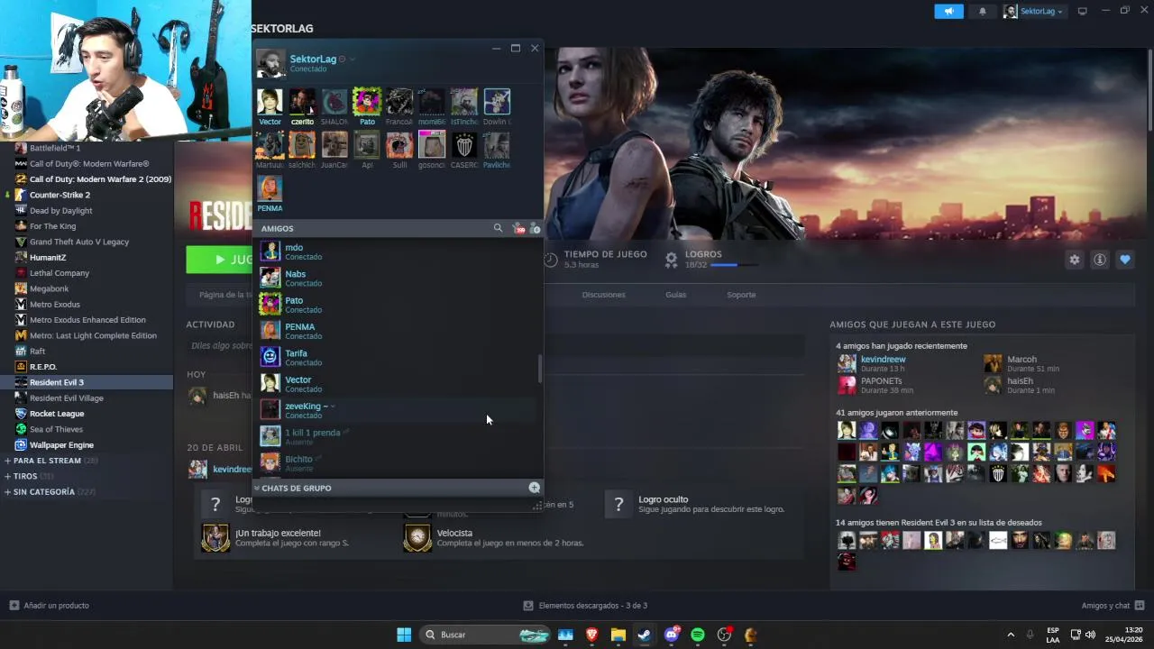Click the friends search magnifier icon
This screenshot has height=649, width=1154.
[x=498, y=228]
